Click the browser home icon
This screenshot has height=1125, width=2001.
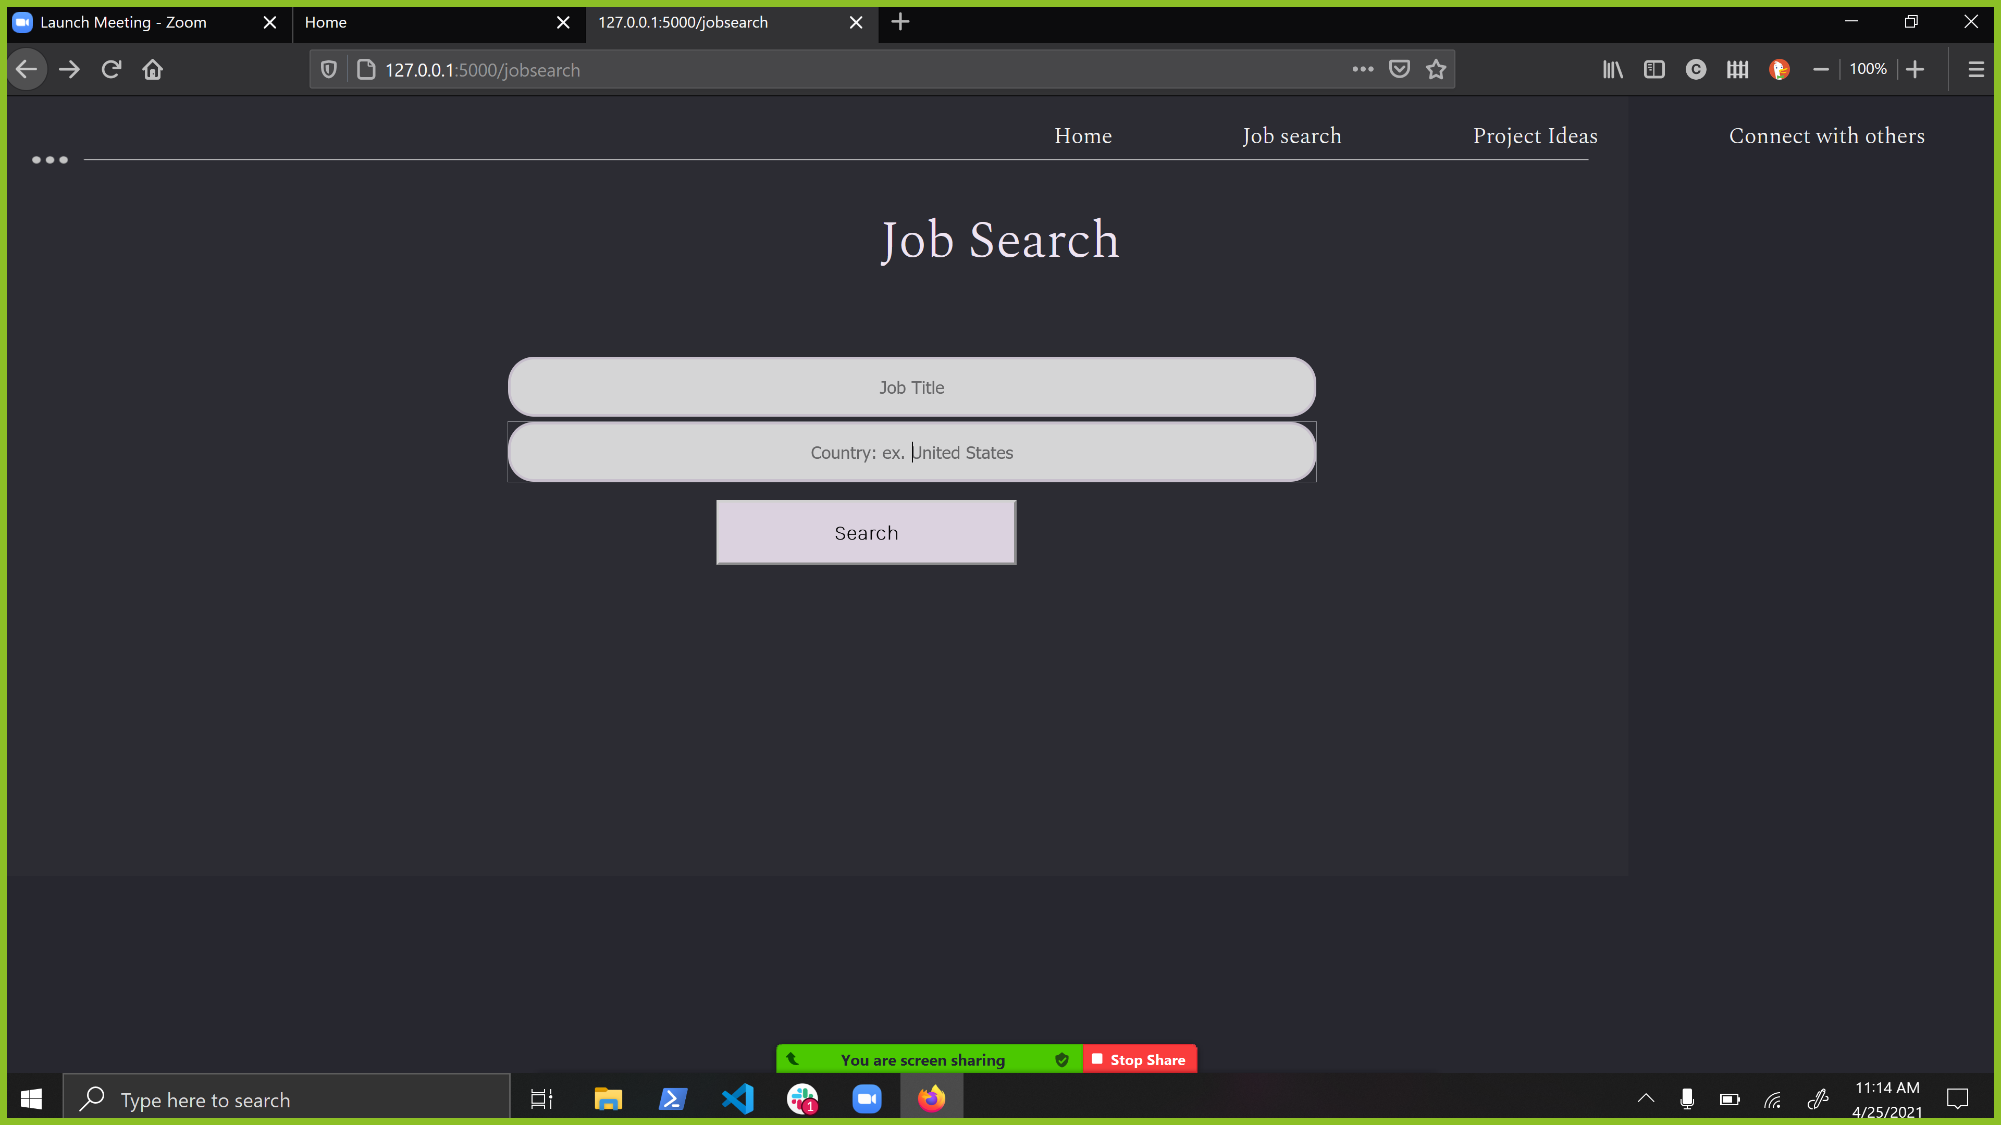click(x=152, y=70)
